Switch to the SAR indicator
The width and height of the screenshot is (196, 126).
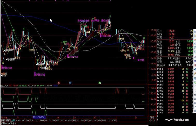82,121
